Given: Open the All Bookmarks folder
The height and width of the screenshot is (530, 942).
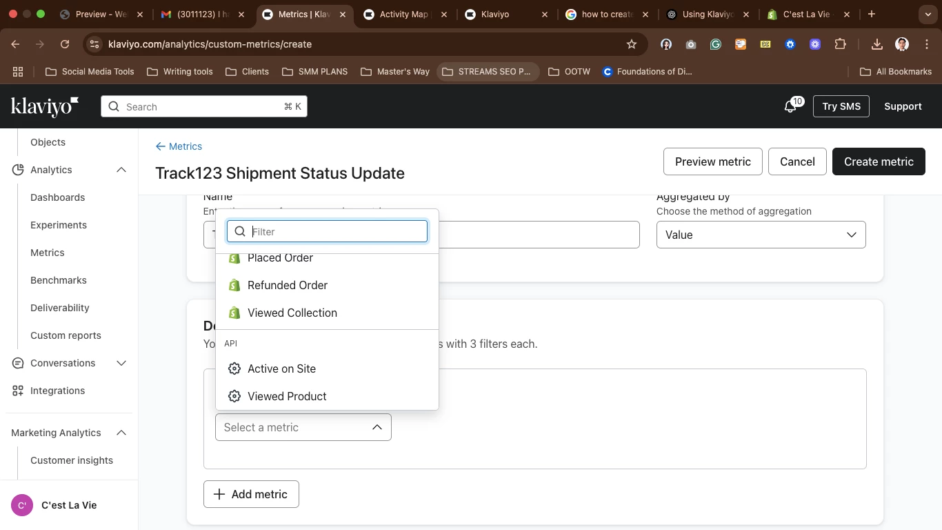Looking at the screenshot, I should pyautogui.click(x=896, y=71).
